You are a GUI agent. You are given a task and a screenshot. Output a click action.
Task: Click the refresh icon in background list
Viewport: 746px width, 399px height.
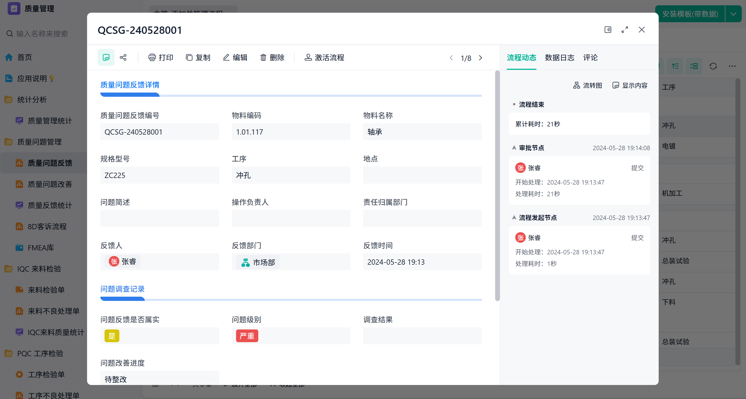(713, 66)
